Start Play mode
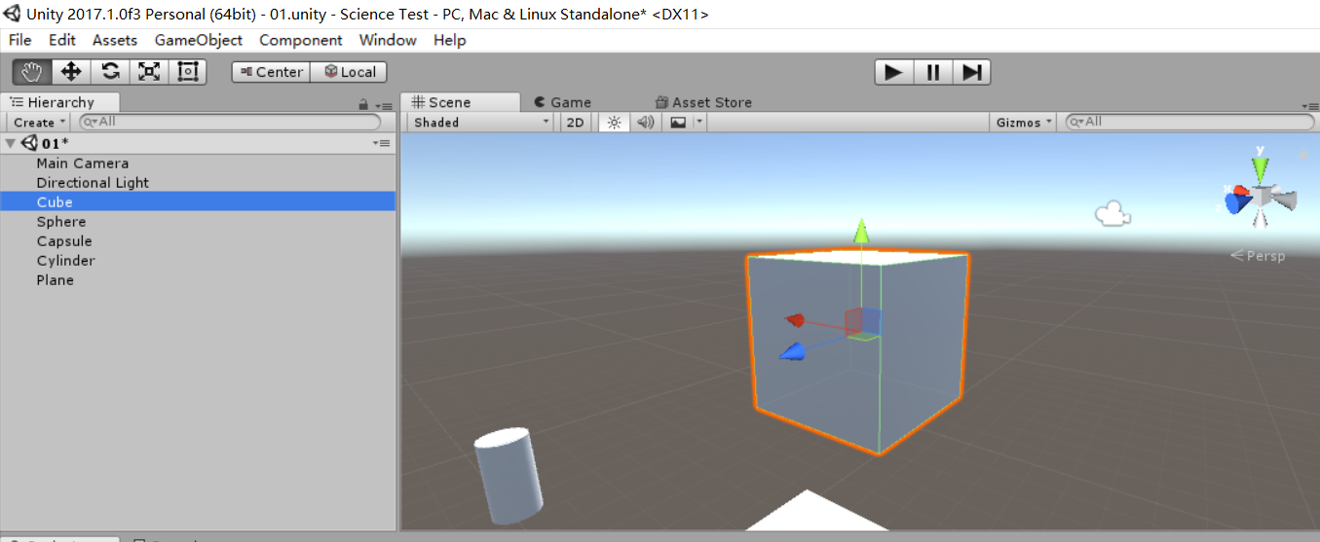The height and width of the screenshot is (542, 1320). click(894, 72)
